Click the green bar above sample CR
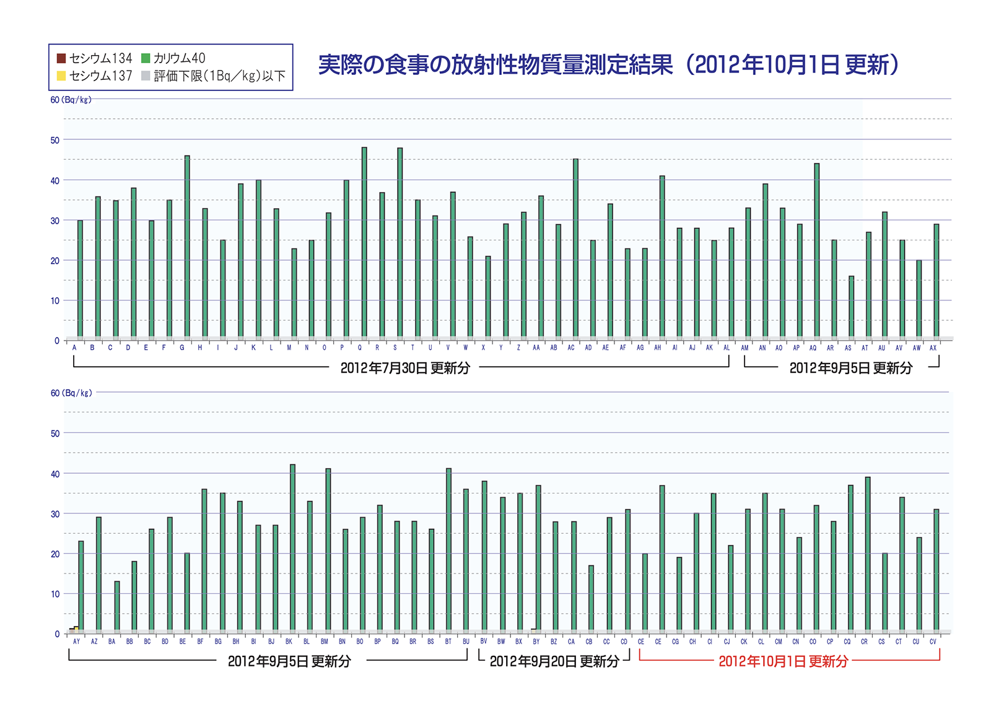 pyautogui.click(x=868, y=554)
